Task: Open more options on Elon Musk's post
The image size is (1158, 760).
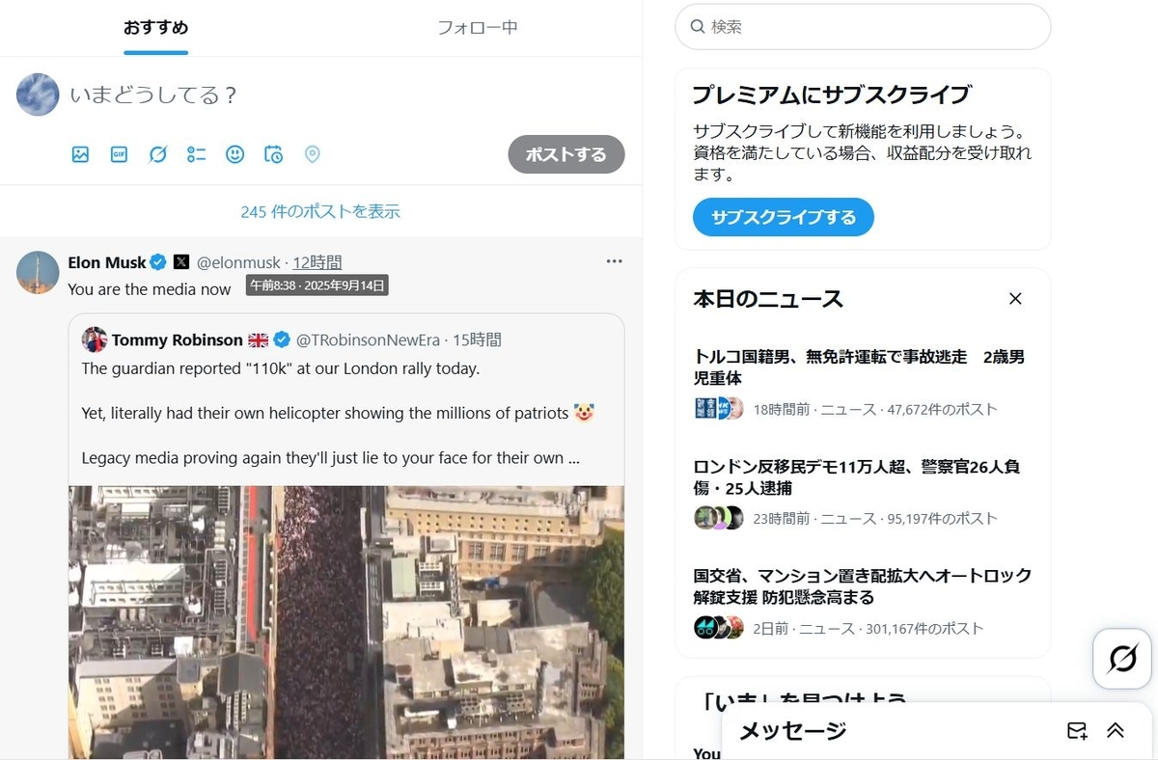Action: click(x=614, y=261)
